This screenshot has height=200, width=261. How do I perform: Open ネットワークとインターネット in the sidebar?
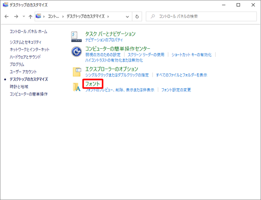tap(29, 49)
